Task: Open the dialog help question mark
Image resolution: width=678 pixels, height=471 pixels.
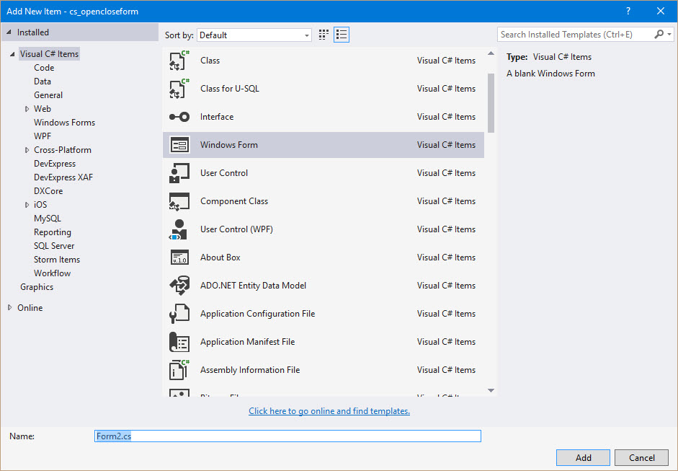Action: point(628,11)
